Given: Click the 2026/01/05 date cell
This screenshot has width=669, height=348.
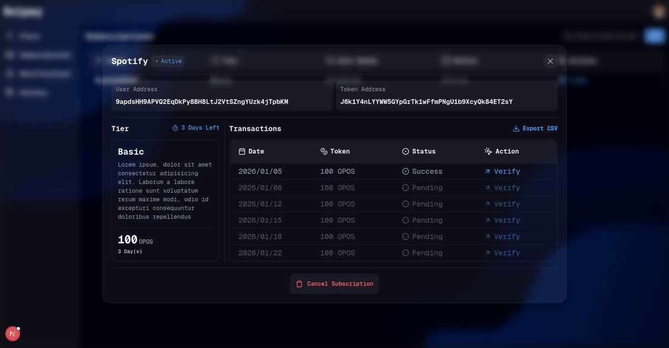Looking at the screenshot, I should [260, 171].
